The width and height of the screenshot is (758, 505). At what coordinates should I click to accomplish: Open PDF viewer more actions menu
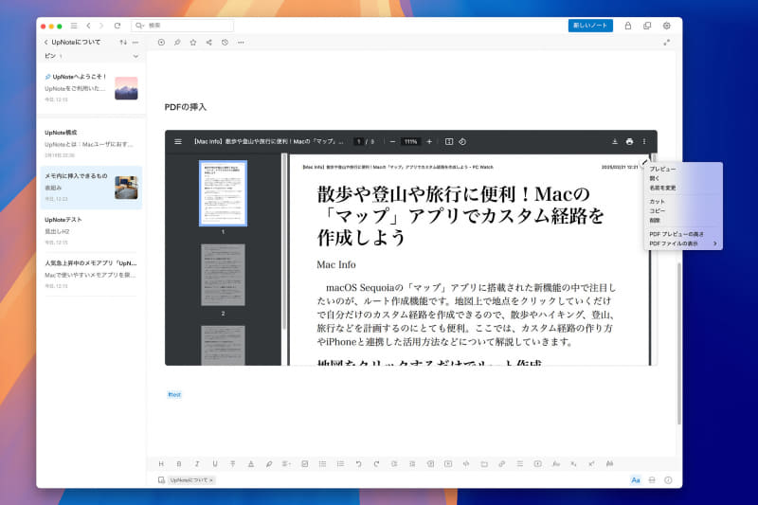coord(644,141)
